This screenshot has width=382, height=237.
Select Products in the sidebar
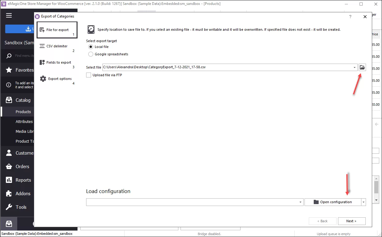23,112
